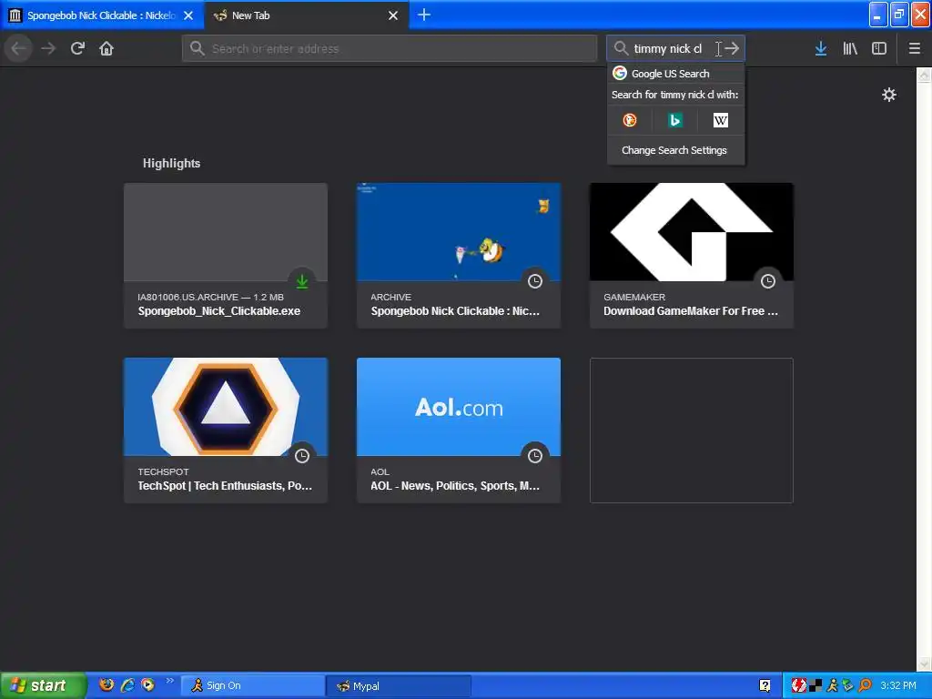The height and width of the screenshot is (699, 932).
Task: Open the browser home page
Action: 106,48
